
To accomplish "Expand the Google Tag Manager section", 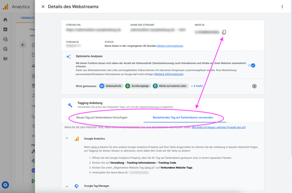I will (67, 186).
